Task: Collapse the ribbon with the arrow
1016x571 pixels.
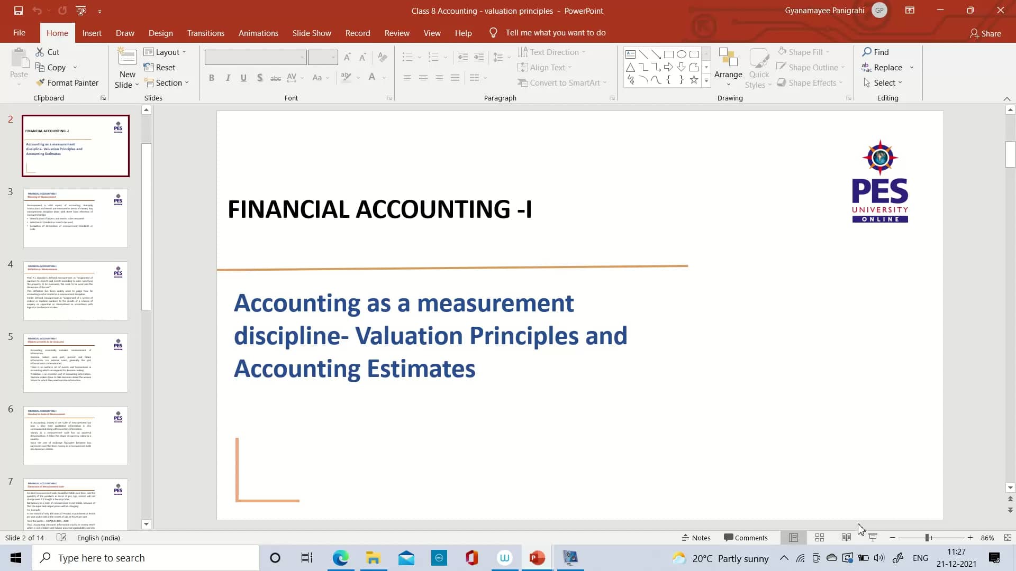Action: coord(1007,99)
